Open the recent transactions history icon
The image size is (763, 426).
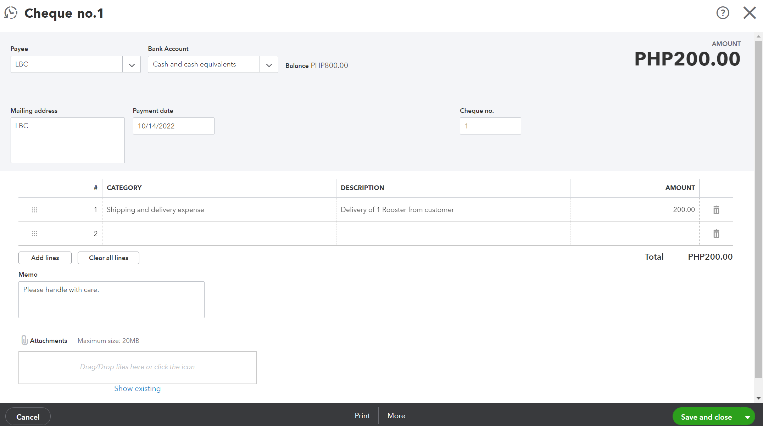click(x=11, y=13)
